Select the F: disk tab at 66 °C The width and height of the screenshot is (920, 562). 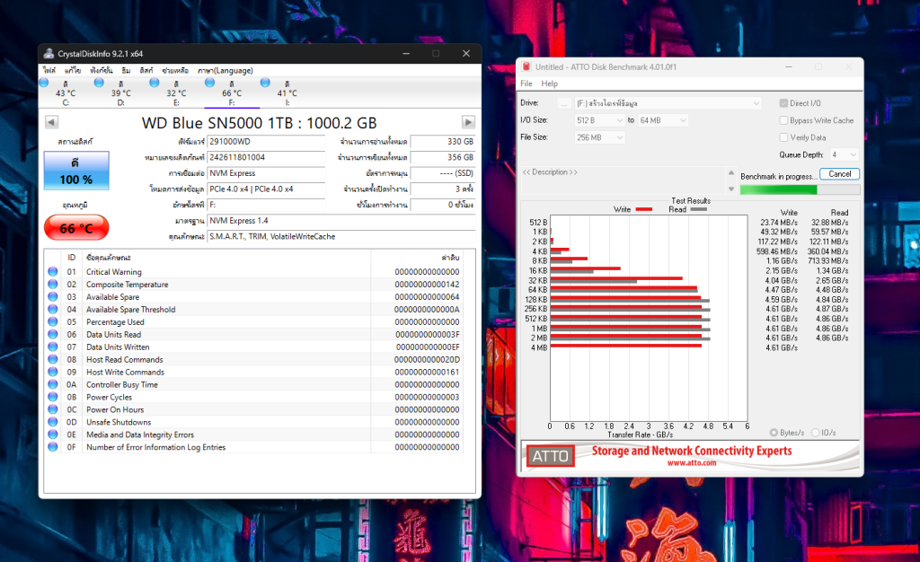pyautogui.click(x=232, y=92)
